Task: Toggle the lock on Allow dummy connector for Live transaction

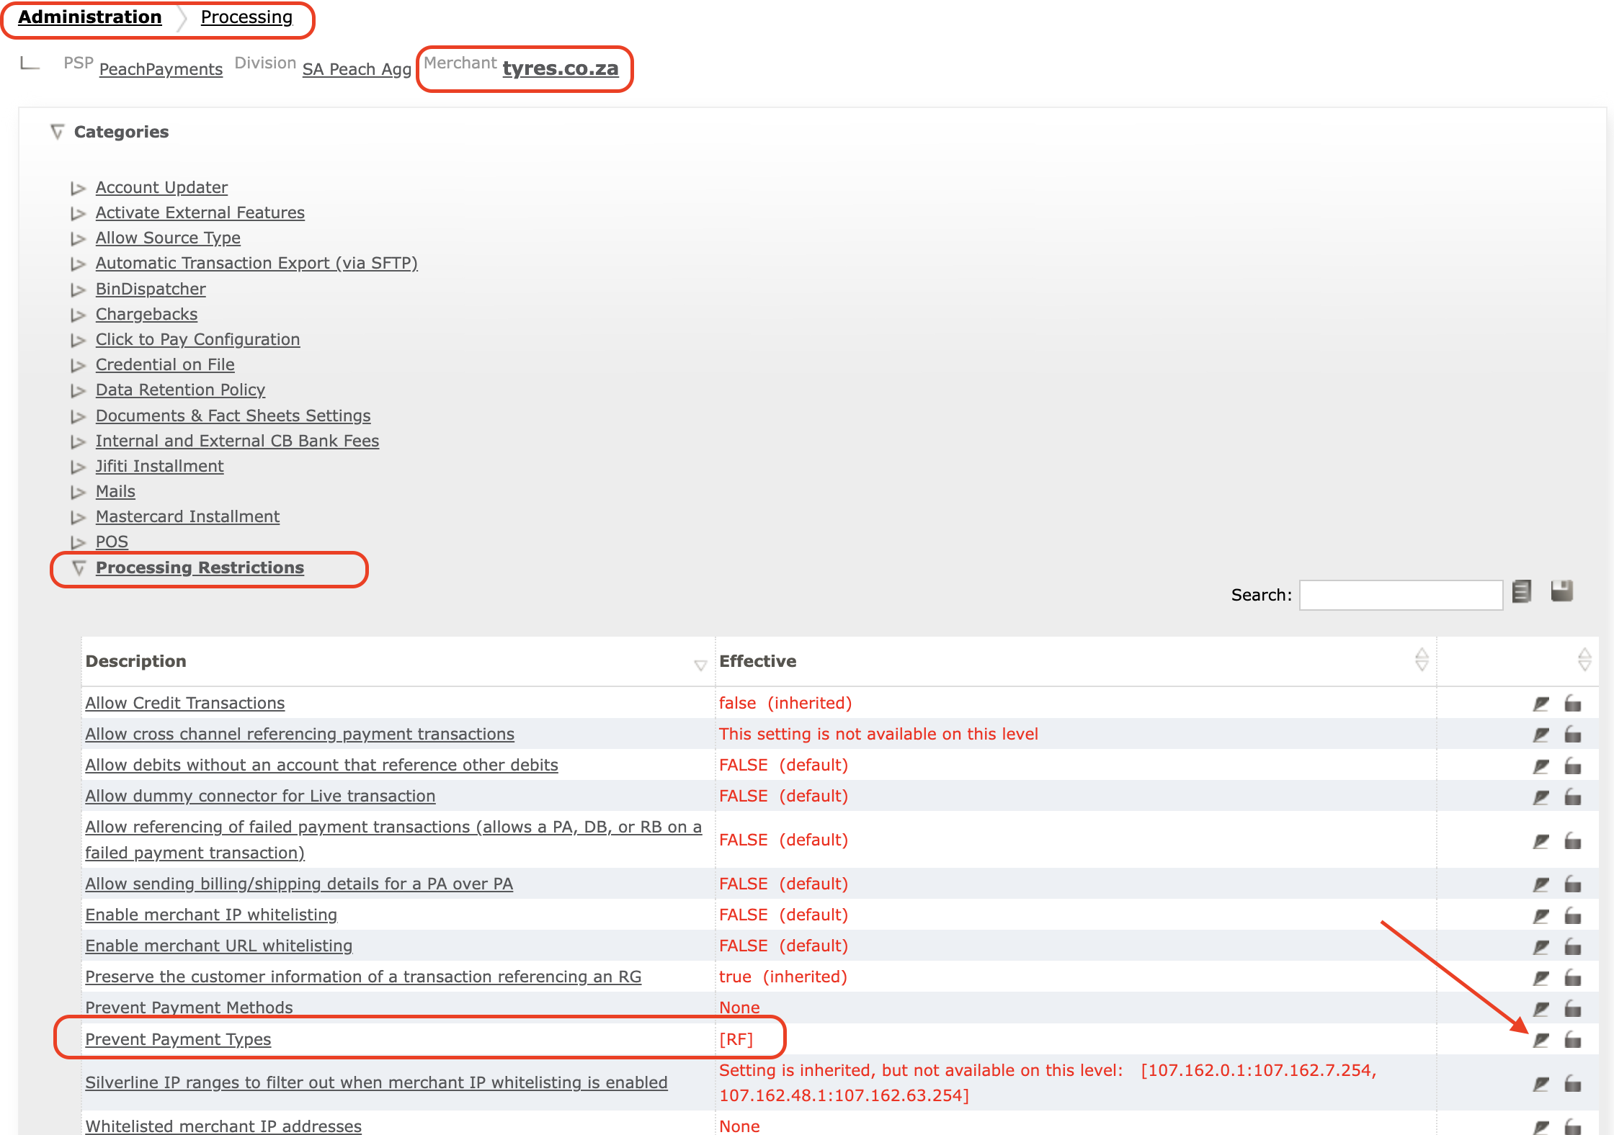Action: coord(1573,796)
